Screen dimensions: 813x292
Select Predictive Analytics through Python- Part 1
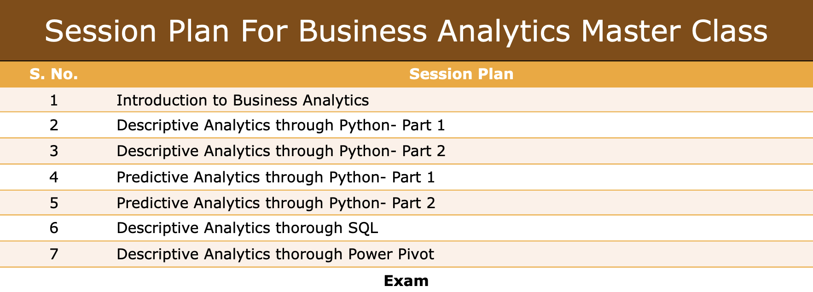click(x=276, y=177)
